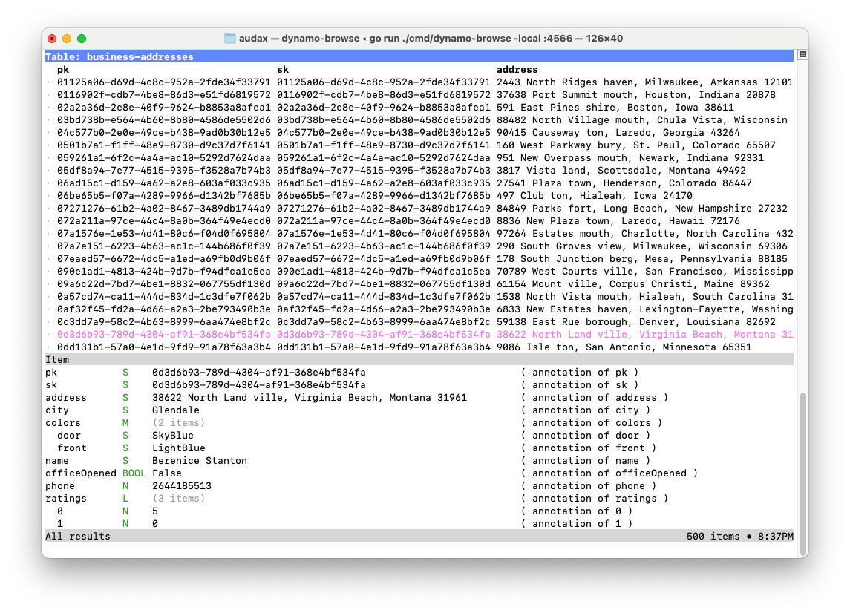This screenshot has width=850, height=613.
Task: Select the row for 2443 North Ridges haven
Action: point(419,82)
